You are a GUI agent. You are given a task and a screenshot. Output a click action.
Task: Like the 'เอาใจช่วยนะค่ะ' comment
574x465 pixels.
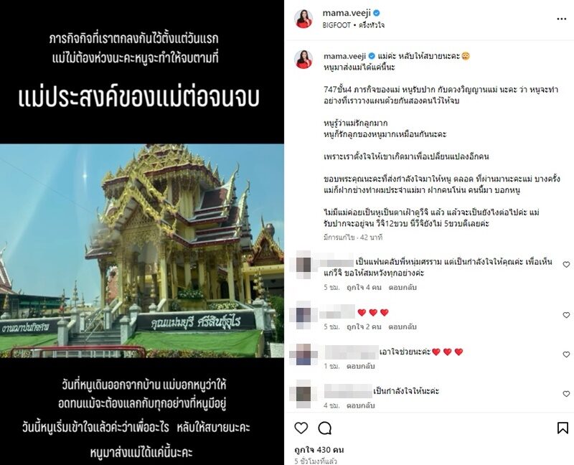point(566,354)
